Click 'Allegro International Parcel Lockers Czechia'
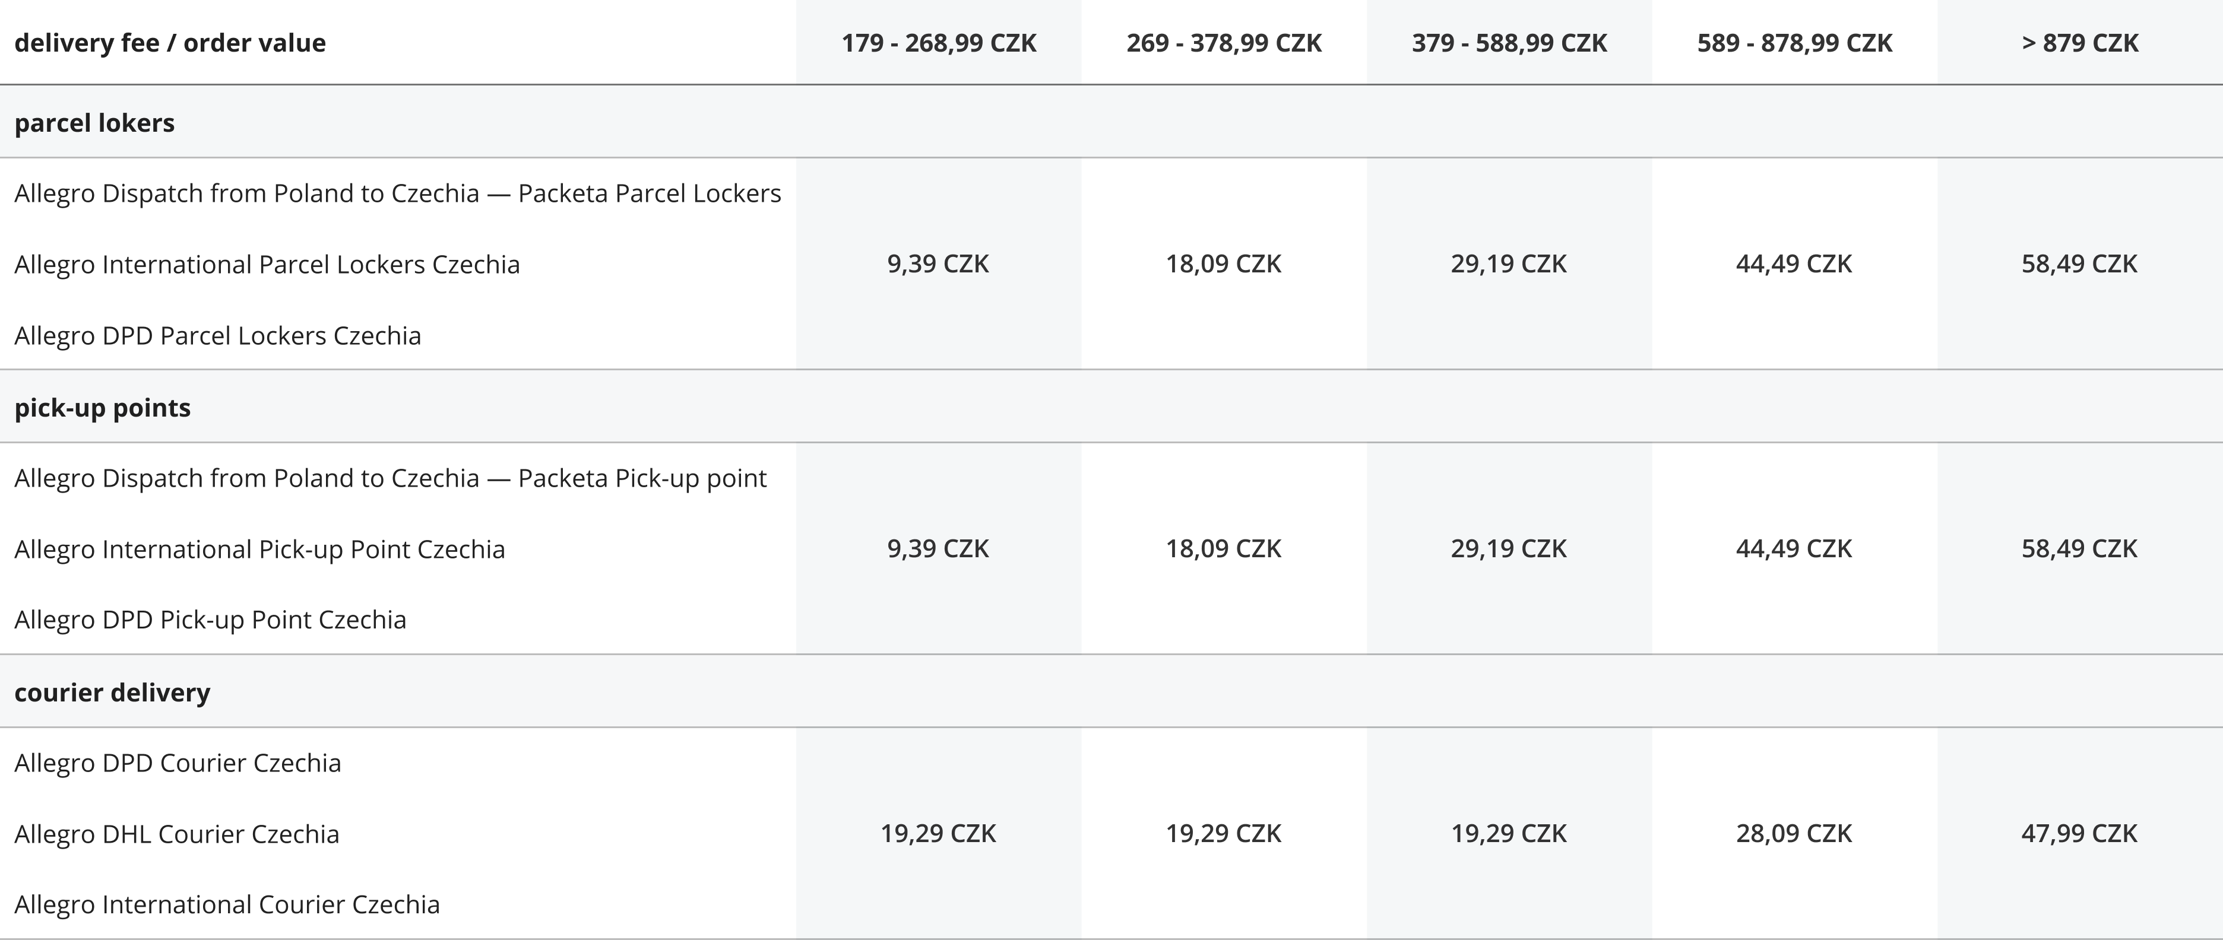The width and height of the screenshot is (2223, 940). (x=268, y=264)
